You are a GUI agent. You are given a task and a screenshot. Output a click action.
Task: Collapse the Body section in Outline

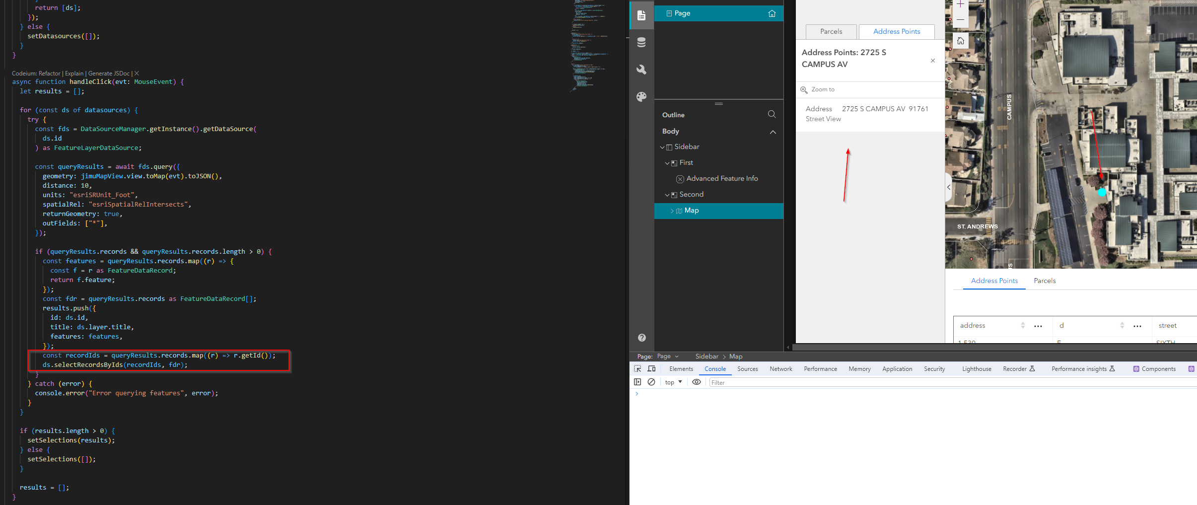click(x=773, y=132)
